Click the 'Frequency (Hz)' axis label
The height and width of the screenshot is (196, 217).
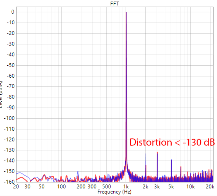114,192
